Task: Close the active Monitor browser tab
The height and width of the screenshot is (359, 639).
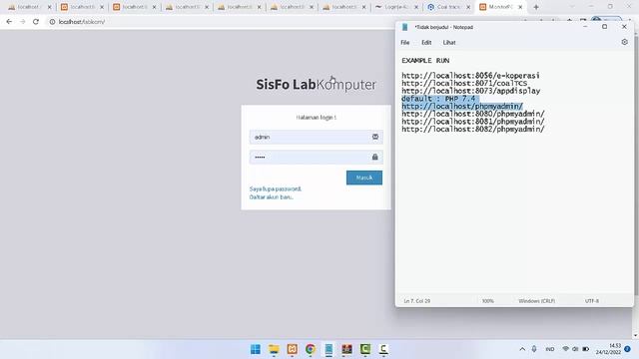Action: pos(520,7)
